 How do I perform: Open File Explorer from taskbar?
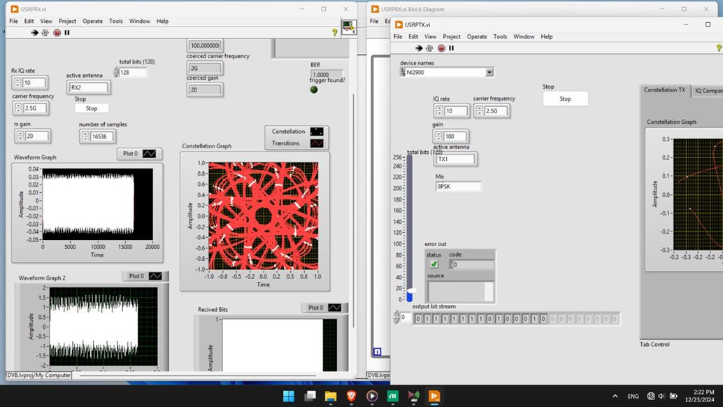(331, 396)
